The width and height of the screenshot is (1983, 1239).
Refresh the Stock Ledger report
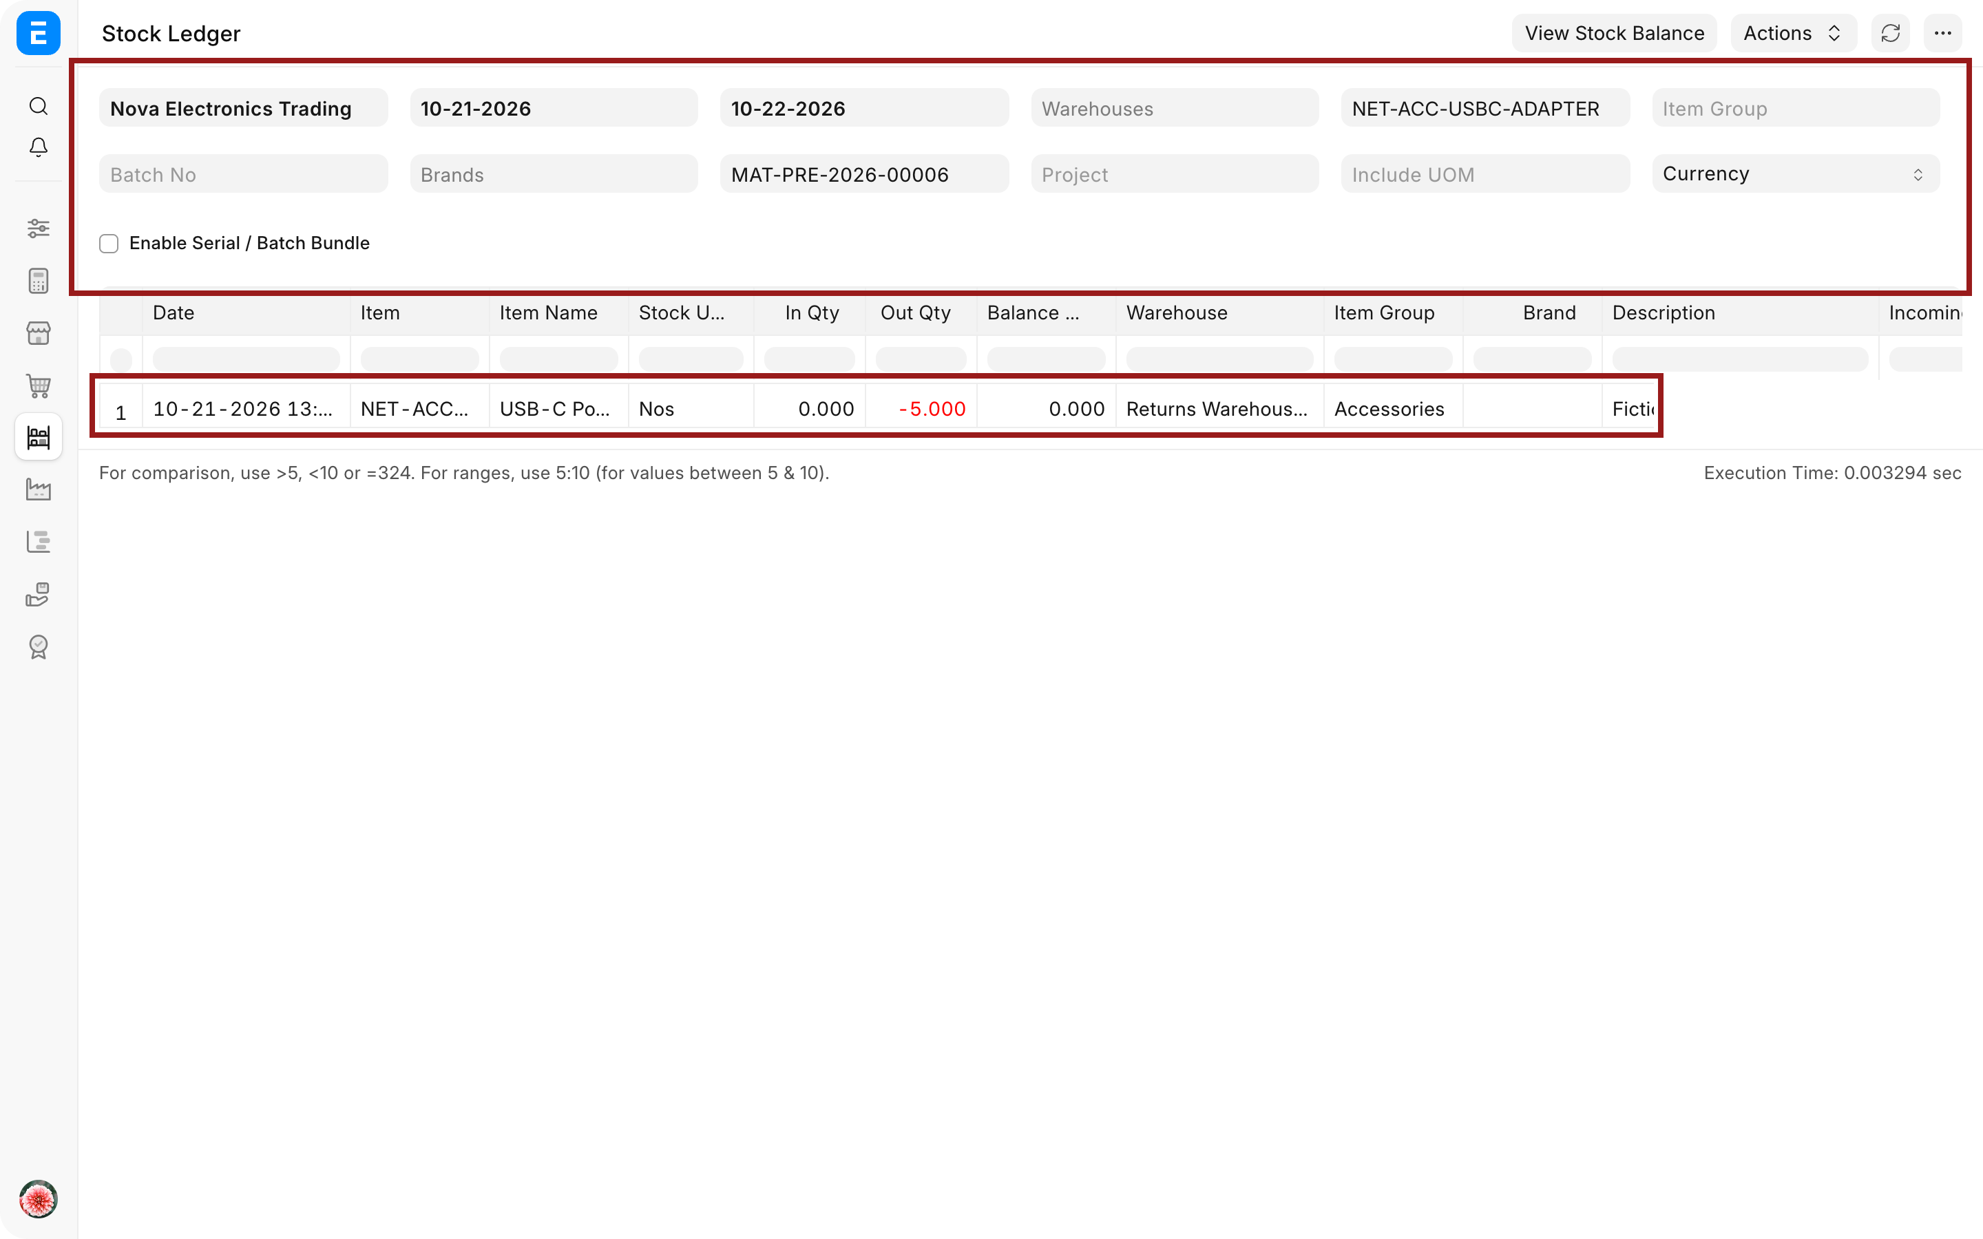(x=1891, y=34)
